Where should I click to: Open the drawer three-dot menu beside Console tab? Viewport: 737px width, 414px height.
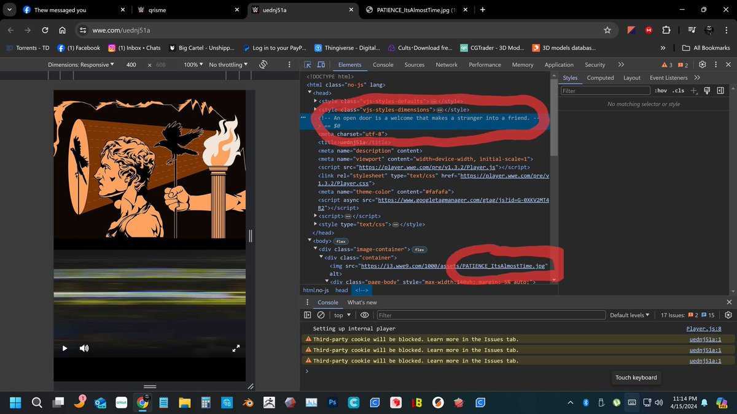pyautogui.click(x=308, y=302)
